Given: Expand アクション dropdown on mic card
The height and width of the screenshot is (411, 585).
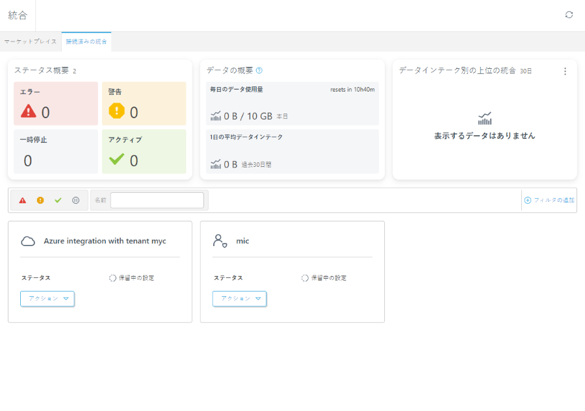Looking at the screenshot, I should click(x=239, y=299).
